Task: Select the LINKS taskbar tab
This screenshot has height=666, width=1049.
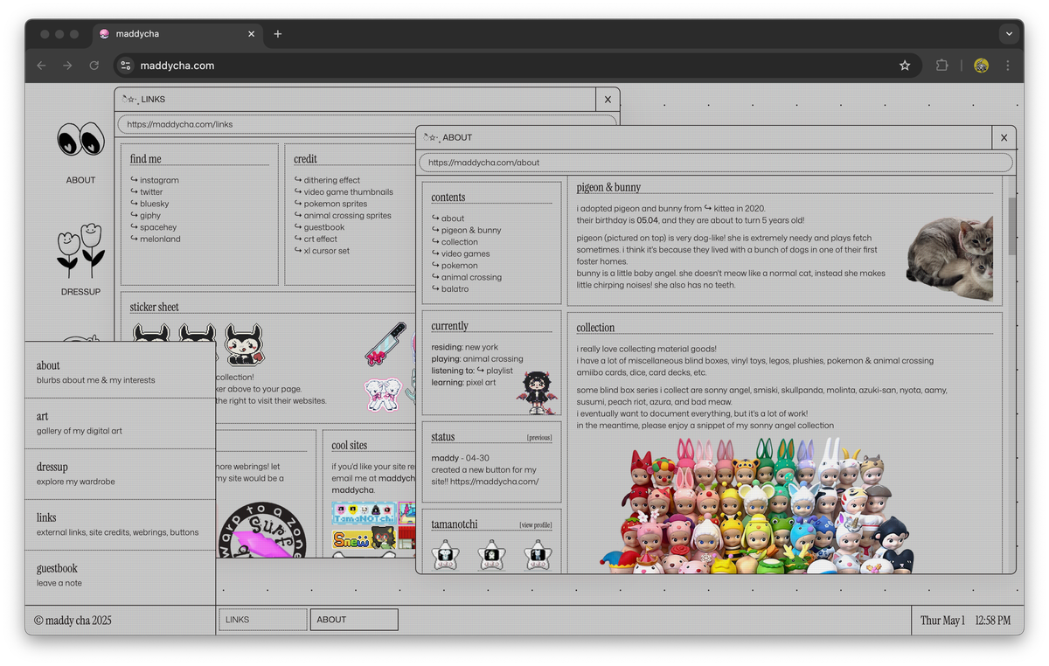Action: click(x=262, y=620)
